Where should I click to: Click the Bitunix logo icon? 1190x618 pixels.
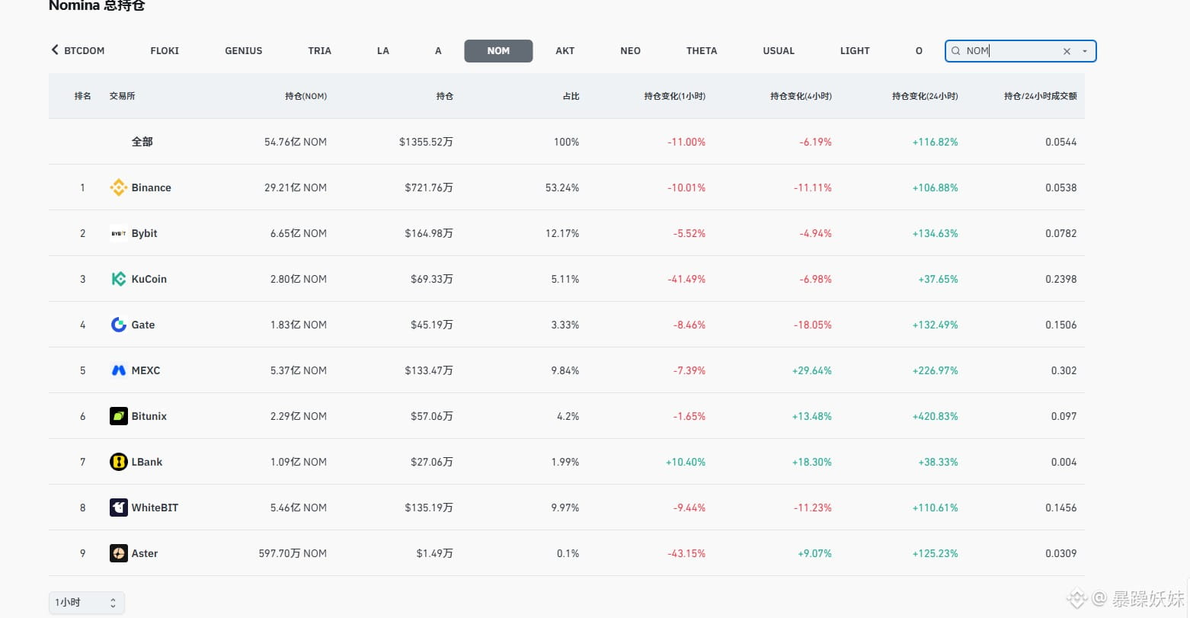click(x=118, y=416)
